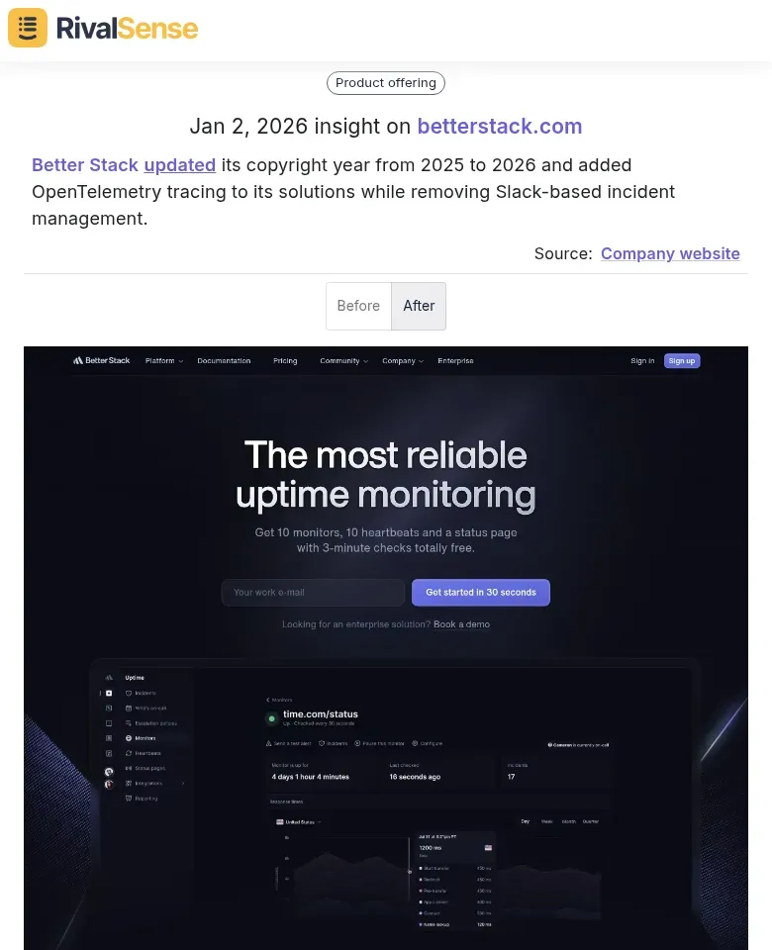The image size is (772, 950).
Task: Click the Get started in 30 seconds button
Action: point(480,592)
